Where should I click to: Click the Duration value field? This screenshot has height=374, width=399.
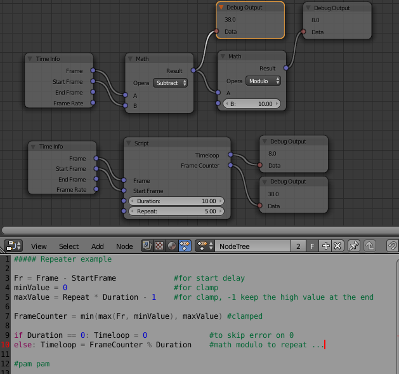(176, 201)
